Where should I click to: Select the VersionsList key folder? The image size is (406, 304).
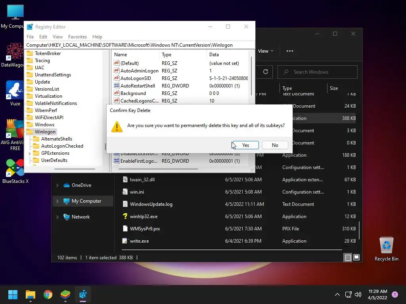(x=47, y=89)
